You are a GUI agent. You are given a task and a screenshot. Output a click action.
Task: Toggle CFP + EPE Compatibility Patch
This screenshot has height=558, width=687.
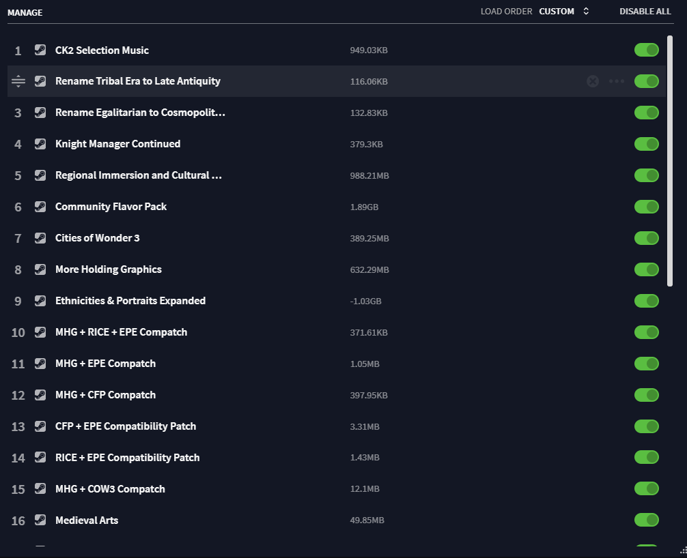coord(646,426)
